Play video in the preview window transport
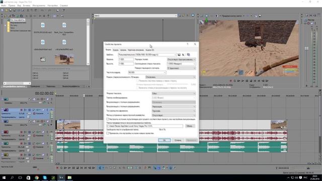 (x=243, y=81)
